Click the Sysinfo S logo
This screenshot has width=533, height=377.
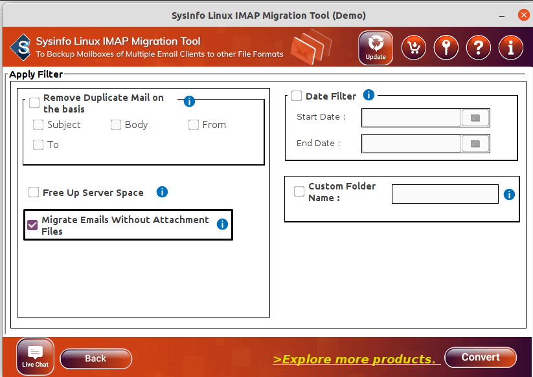point(21,47)
